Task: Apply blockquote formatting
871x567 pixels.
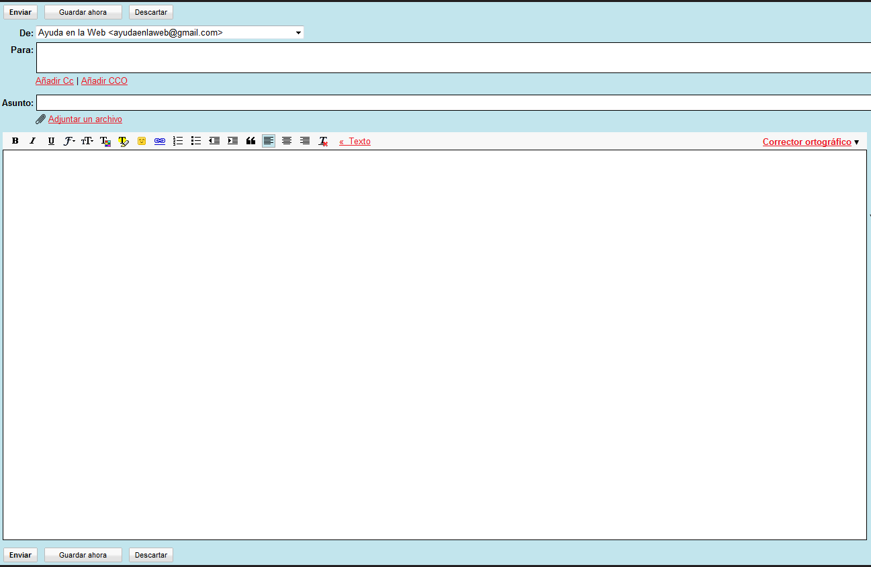Action: (x=250, y=141)
